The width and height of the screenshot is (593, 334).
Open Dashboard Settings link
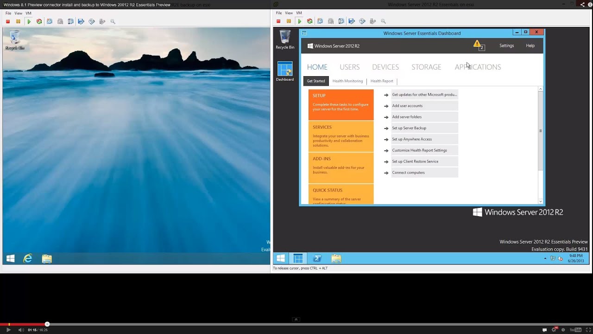(x=506, y=45)
